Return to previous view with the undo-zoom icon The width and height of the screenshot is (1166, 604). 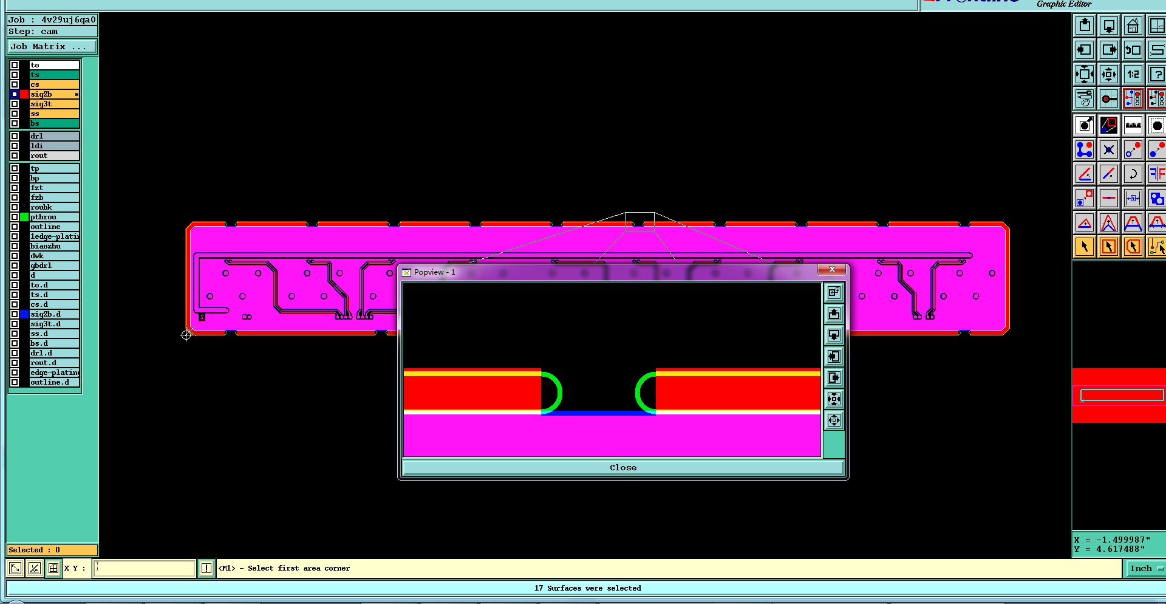tap(1133, 50)
